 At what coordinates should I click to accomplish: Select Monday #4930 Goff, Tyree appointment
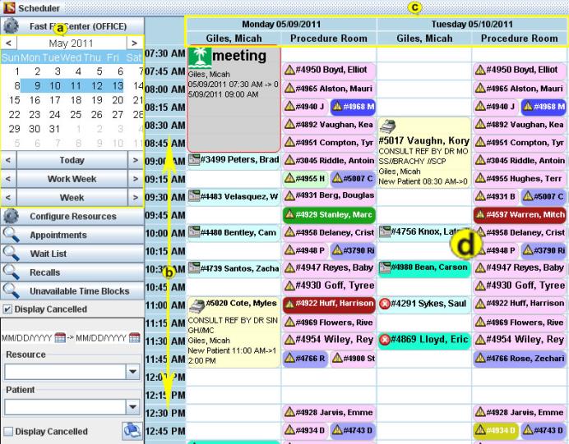click(329, 286)
